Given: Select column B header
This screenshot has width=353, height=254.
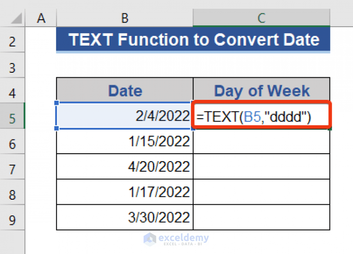Looking at the screenshot, I should pos(125,18).
